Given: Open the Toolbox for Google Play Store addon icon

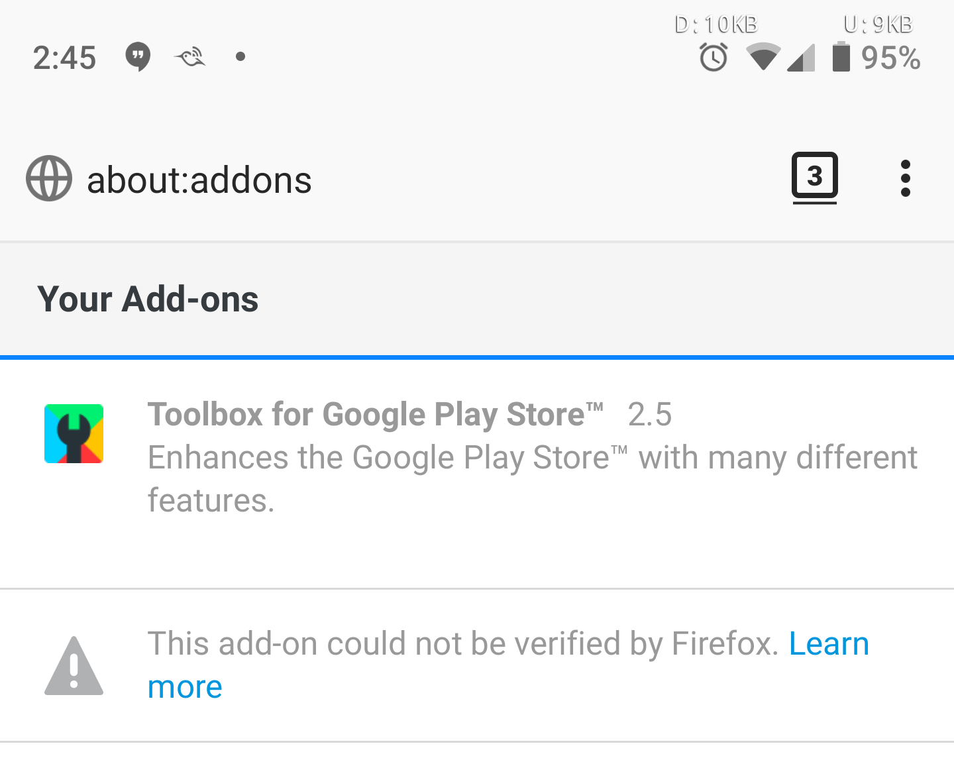Looking at the screenshot, I should tap(74, 433).
